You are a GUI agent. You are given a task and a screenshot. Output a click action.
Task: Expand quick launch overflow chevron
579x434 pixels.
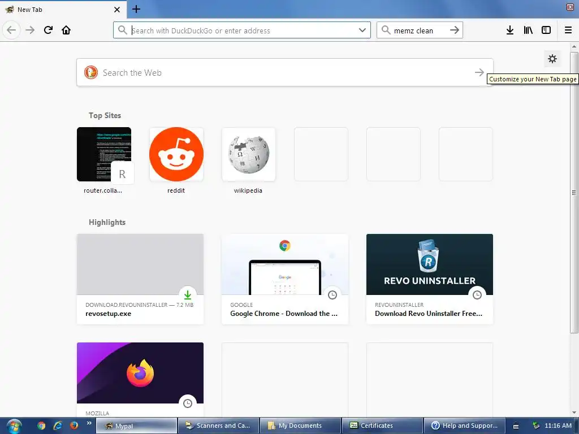click(x=89, y=423)
